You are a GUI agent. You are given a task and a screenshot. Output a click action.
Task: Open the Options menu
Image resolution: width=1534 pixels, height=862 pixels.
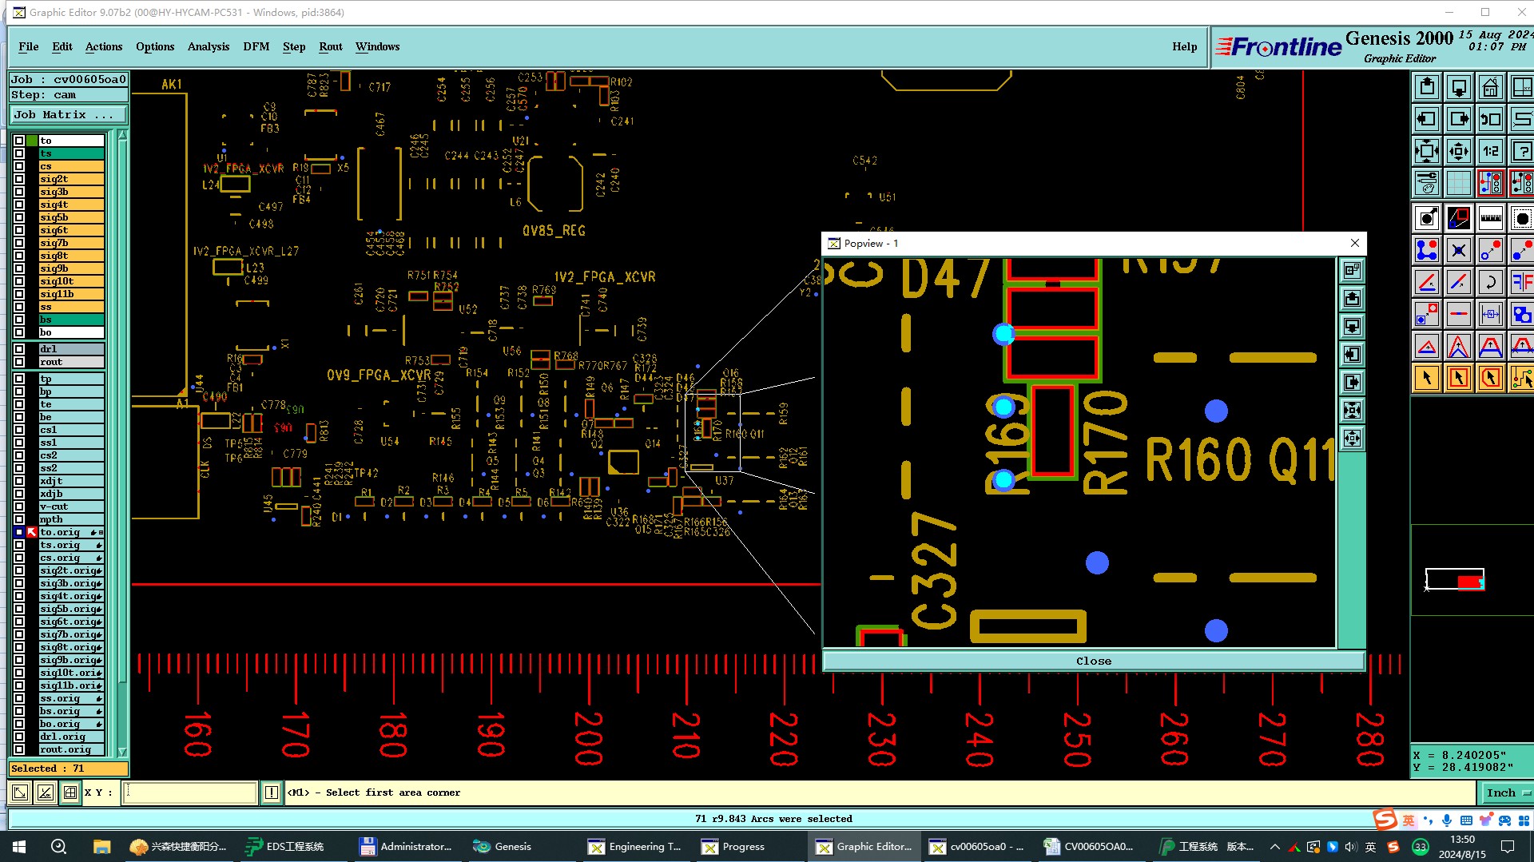(155, 46)
